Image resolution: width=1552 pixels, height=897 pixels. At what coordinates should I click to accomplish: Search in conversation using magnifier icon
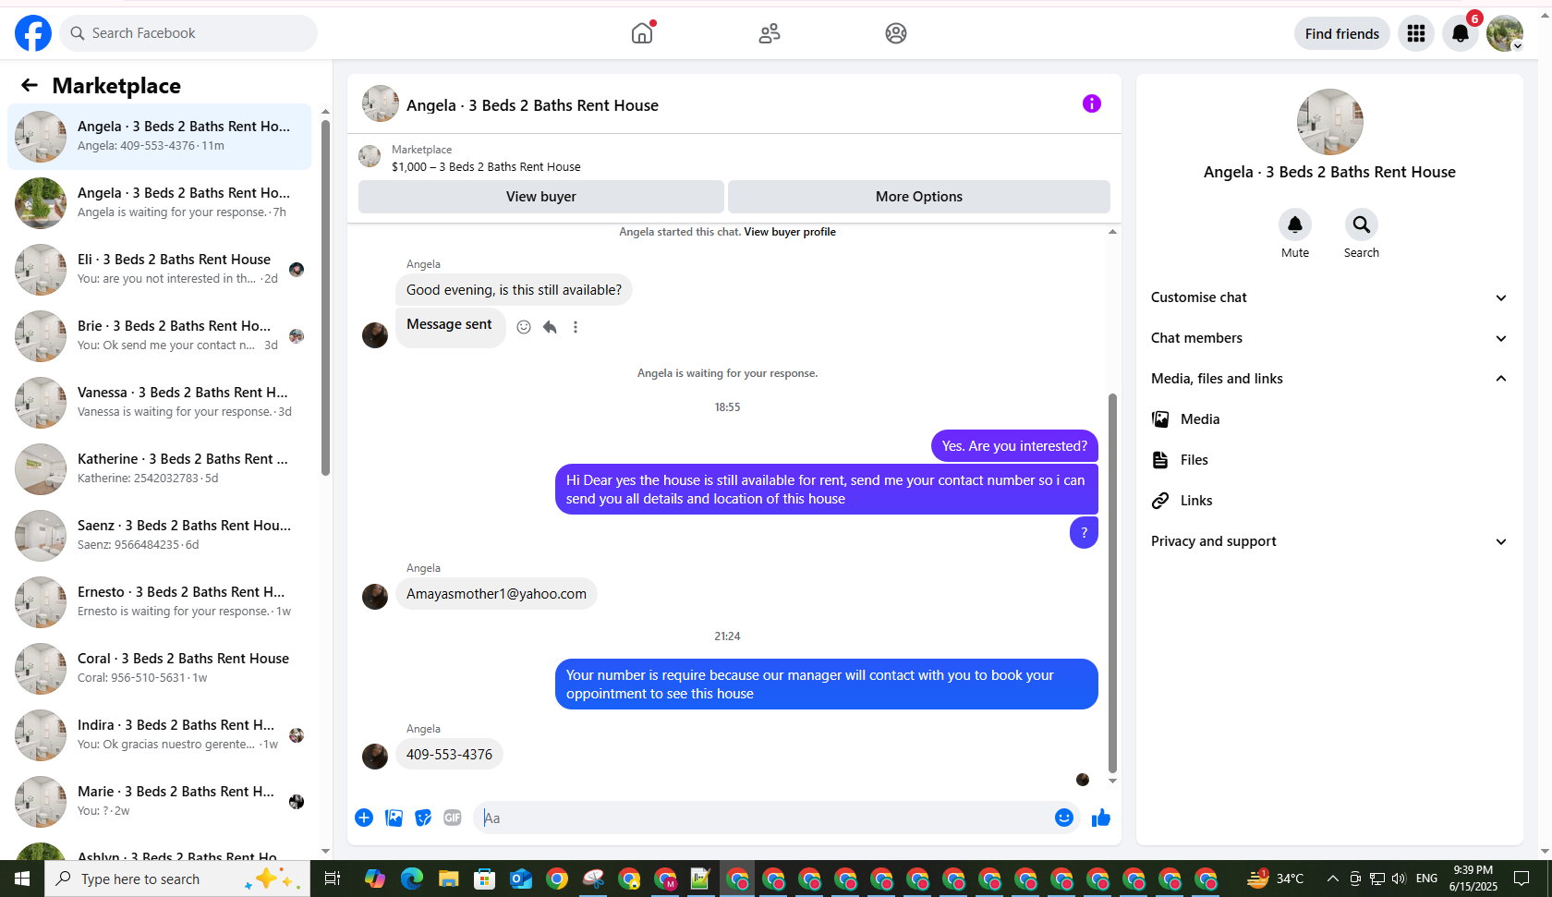[x=1362, y=224]
